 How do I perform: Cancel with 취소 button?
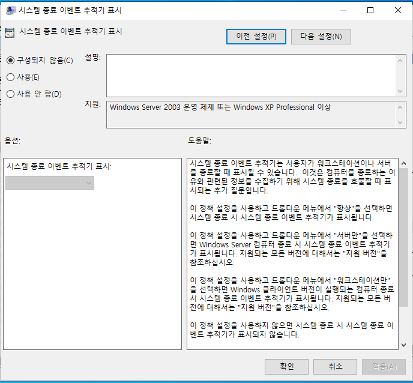pos(335,366)
